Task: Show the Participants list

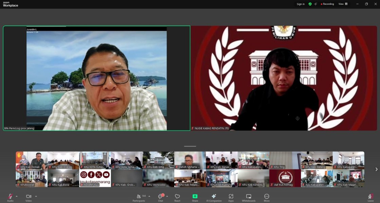Action: point(139,198)
